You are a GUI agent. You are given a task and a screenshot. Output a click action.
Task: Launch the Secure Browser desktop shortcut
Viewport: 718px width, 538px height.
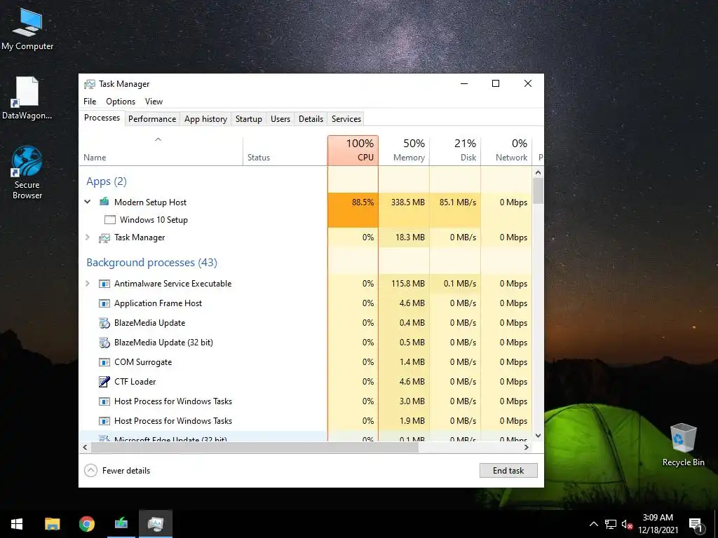coord(27,172)
